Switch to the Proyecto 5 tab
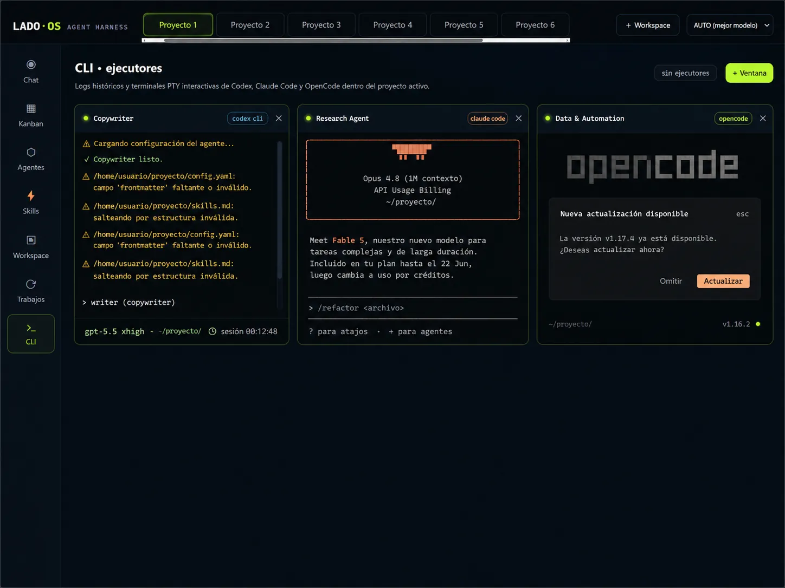Image resolution: width=785 pixels, height=588 pixels. coord(464,25)
